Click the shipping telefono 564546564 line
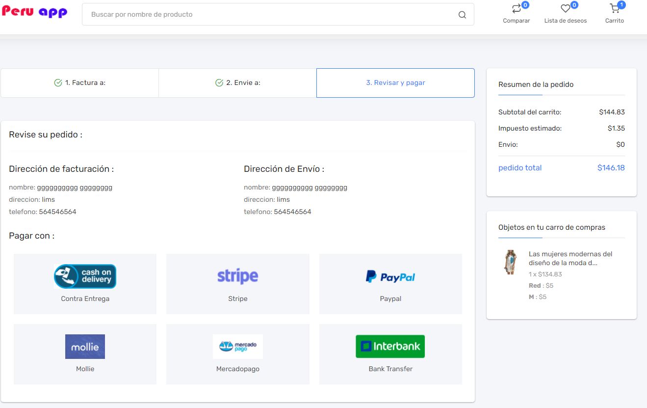647x408 pixels. coord(278,212)
